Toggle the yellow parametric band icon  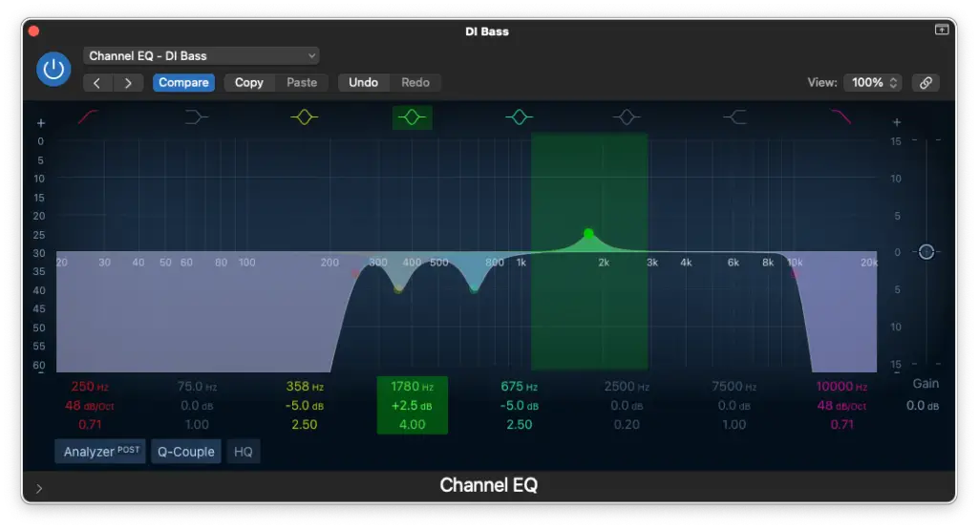click(305, 116)
